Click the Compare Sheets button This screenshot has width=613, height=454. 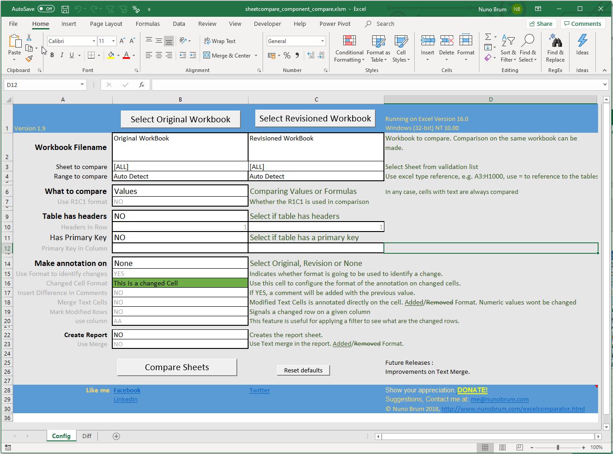[x=177, y=367]
